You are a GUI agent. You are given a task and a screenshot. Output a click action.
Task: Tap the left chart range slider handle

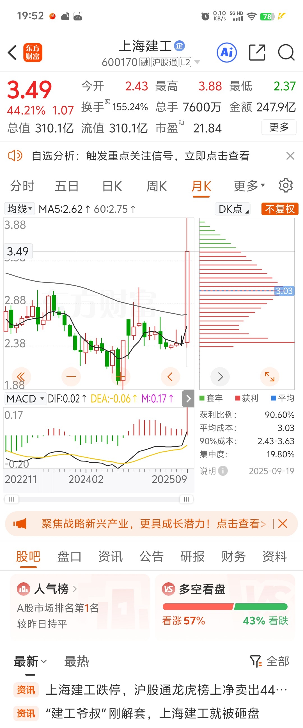tap(12, 499)
